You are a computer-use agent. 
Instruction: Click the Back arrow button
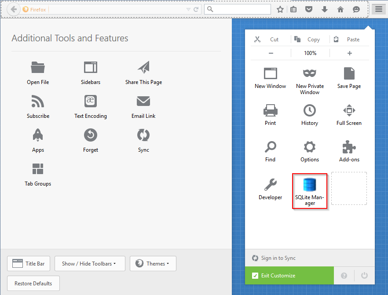point(13,9)
